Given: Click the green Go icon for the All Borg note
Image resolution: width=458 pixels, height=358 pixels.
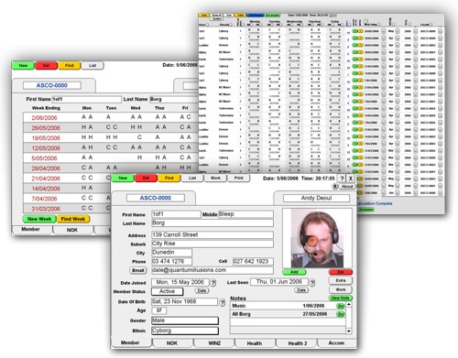Looking at the screenshot, I should click(x=341, y=314).
